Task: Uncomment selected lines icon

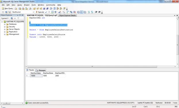Action: pos(92,12)
